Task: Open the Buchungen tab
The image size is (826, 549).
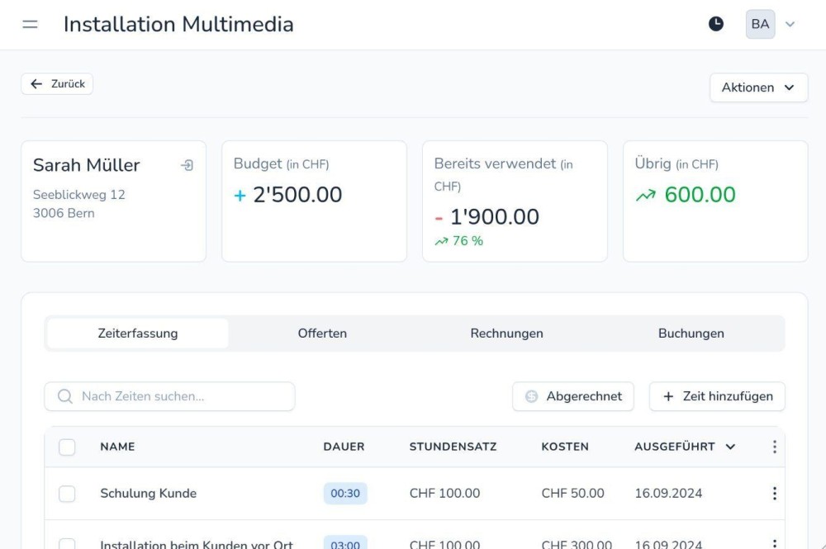Action: pyautogui.click(x=691, y=334)
